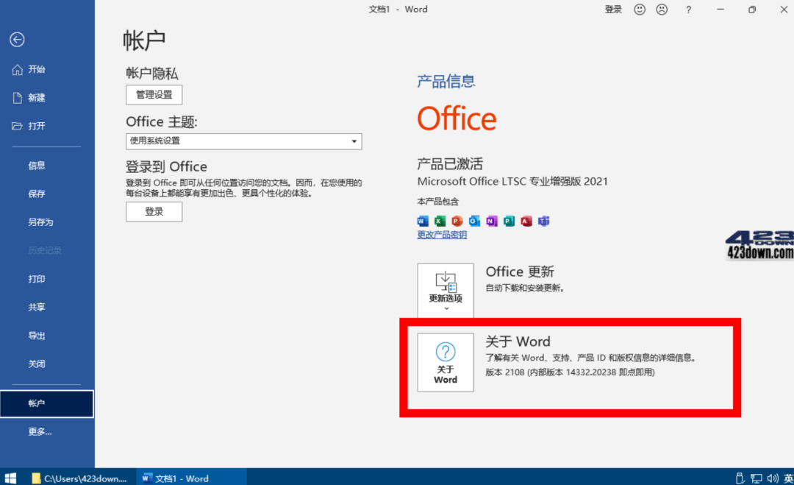Click the OneNote product icon
Screen dimensions: 794x485
492,221
